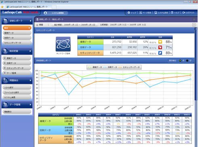Open セキュリティデータ under diagnosis report
Image resolution: width=198 pixels, height=147 pixels.
(x=17, y=43)
